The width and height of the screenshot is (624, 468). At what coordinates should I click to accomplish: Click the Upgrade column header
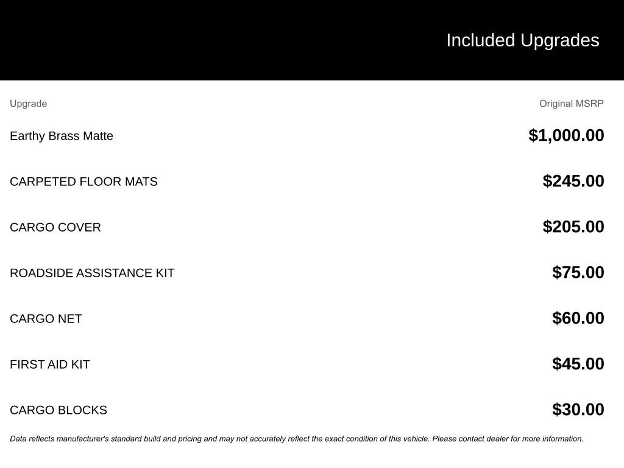point(28,104)
